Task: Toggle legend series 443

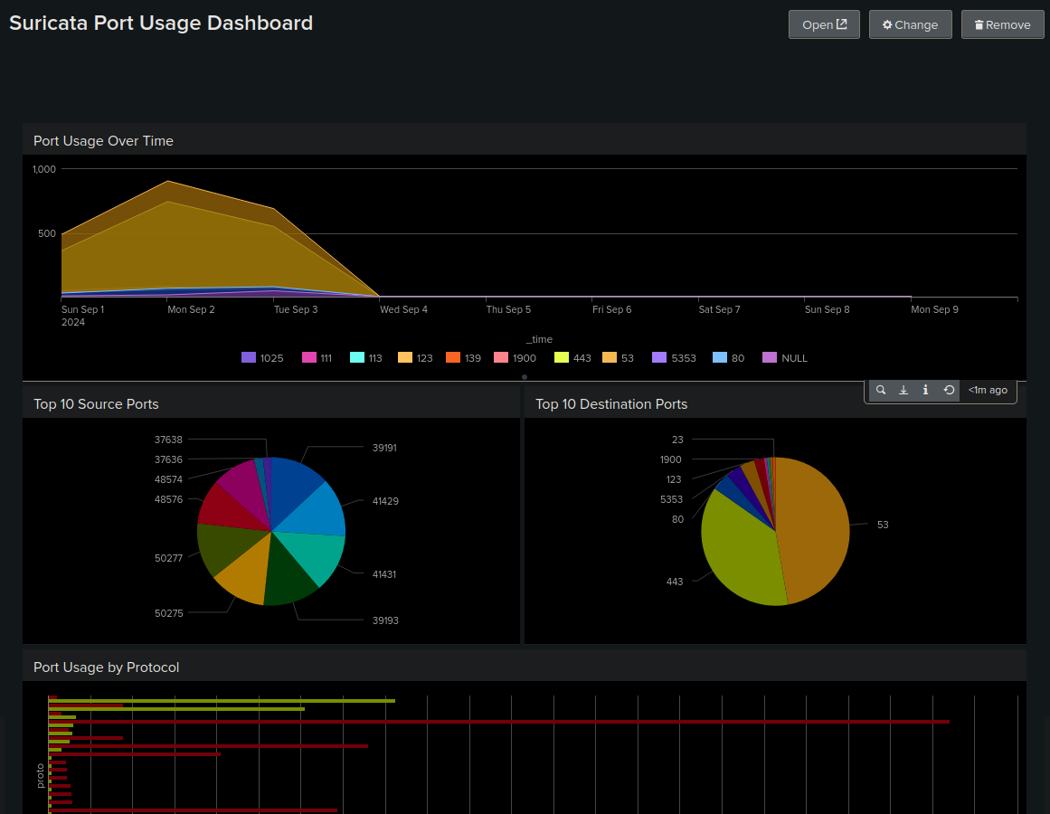Action: click(x=572, y=358)
